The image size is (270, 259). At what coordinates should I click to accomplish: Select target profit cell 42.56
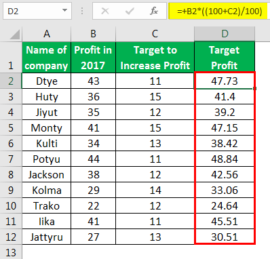225,174
